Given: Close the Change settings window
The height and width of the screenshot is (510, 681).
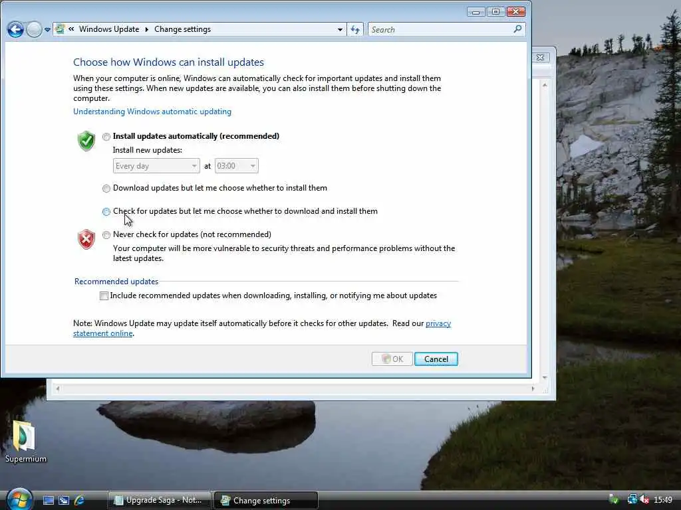Looking at the screenshot, I should [516, 12].
